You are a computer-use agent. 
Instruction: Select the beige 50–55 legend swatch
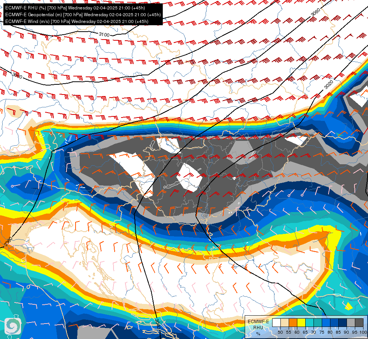tap(285, 322)
